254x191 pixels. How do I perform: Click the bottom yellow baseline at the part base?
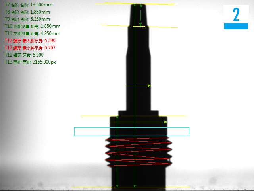(x=119, y=187)
